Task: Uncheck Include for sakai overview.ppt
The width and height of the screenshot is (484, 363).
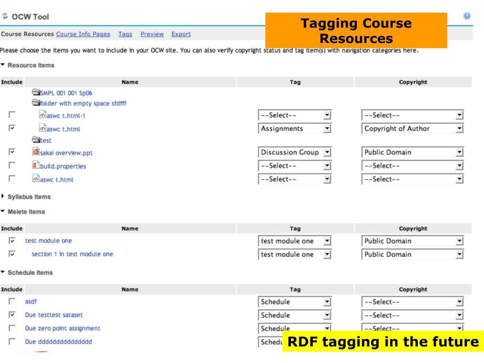Action: coord(12,152)
